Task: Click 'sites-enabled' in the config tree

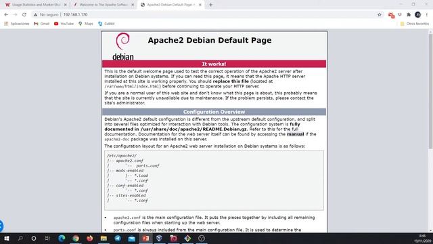Action: 131,196
